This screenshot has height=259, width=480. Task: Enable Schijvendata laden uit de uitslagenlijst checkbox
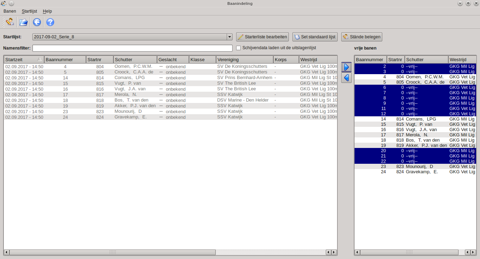[x=239, y=48]
